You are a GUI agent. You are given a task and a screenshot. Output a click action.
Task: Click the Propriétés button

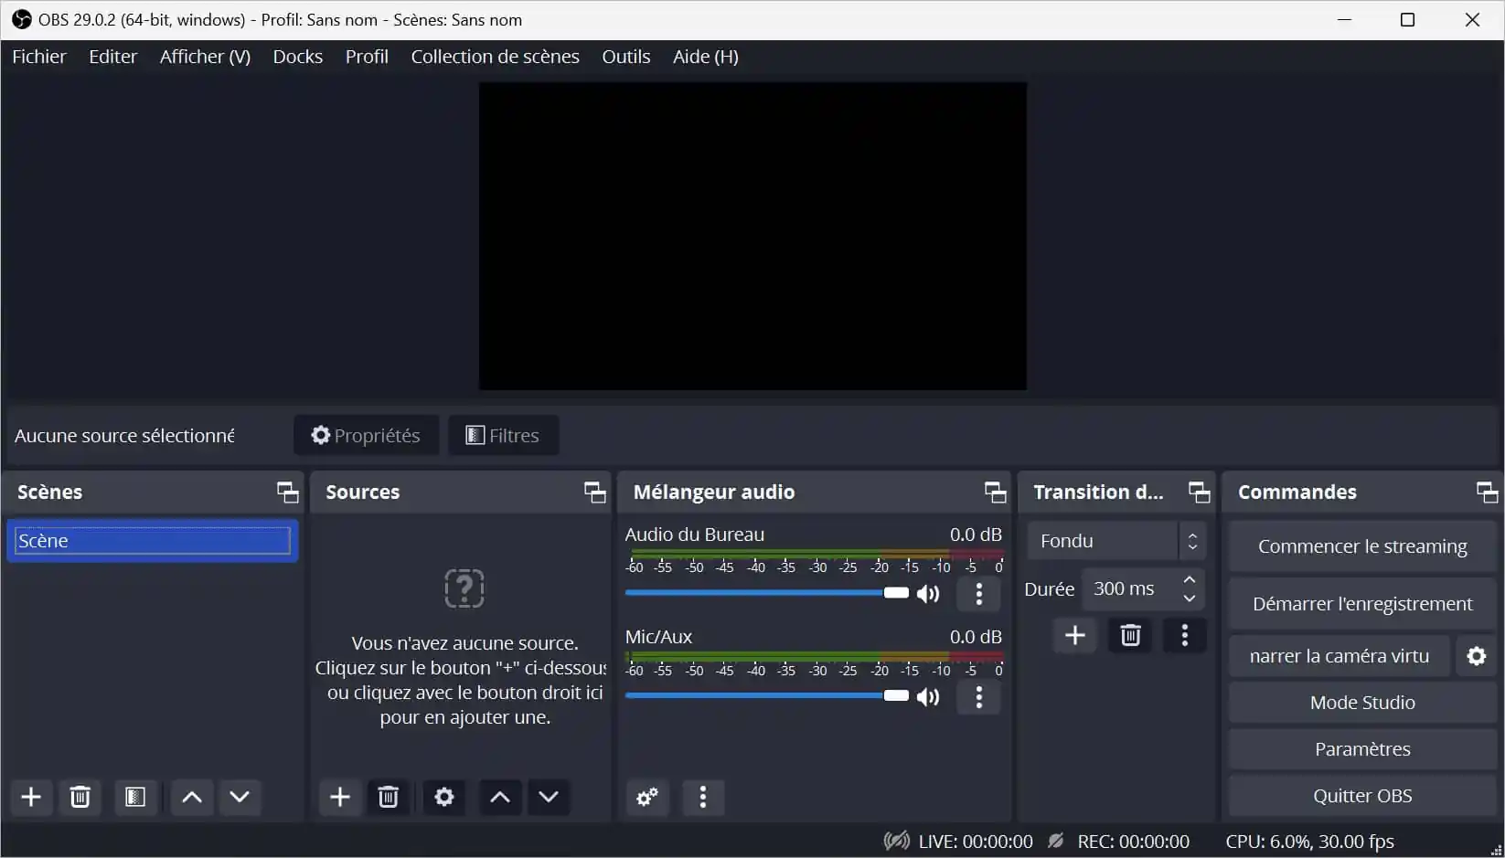click(x=366, y=436)
